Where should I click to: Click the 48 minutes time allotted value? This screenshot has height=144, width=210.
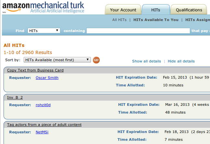175,112
